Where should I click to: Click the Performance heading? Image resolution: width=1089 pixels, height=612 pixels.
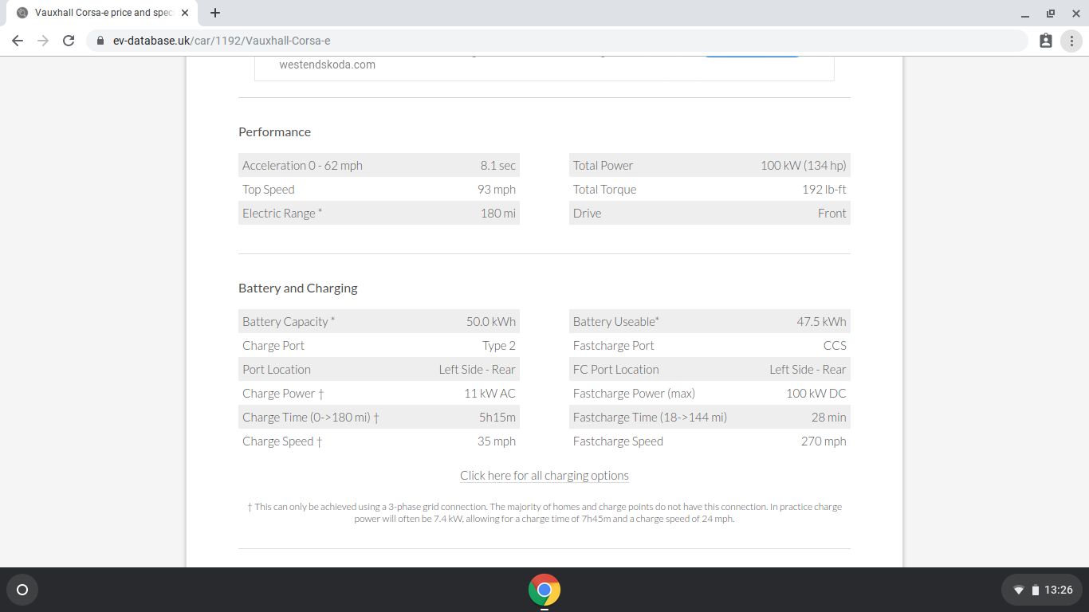[x=274, y=131]
